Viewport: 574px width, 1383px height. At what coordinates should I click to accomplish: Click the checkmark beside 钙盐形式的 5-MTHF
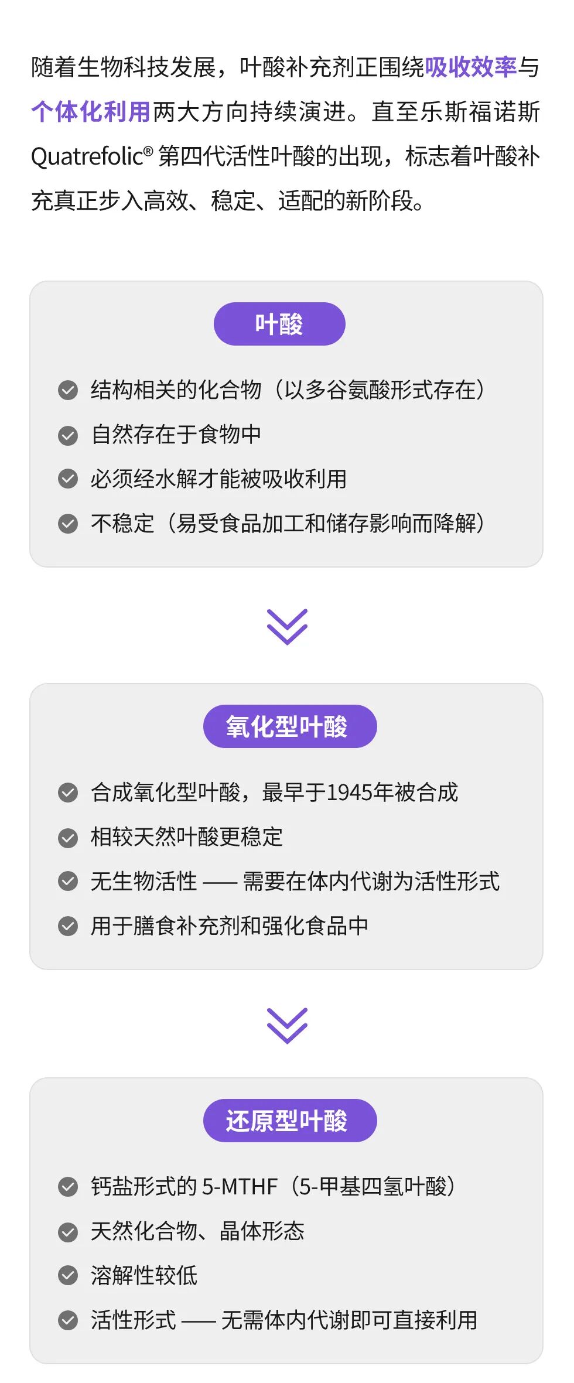pyautogui.click(x=68, y=1187)
